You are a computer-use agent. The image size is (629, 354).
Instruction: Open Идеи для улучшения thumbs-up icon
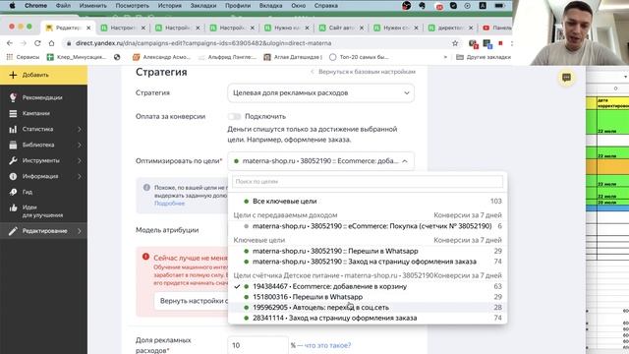click(x=13, y=207)
